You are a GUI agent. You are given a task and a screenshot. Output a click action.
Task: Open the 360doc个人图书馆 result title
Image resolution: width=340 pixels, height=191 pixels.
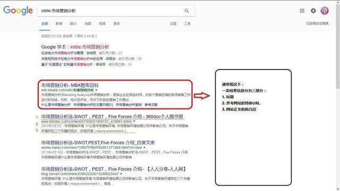coord(112,117)
